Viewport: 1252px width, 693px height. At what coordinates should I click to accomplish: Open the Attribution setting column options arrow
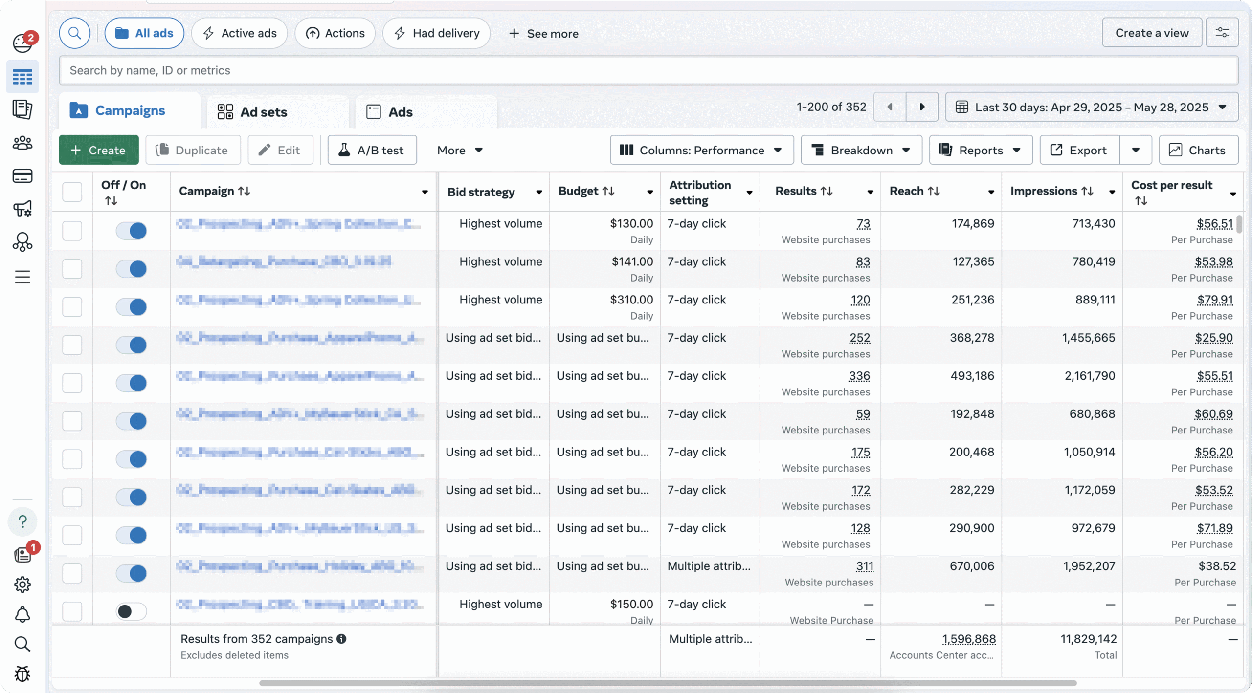click(749, 193)
